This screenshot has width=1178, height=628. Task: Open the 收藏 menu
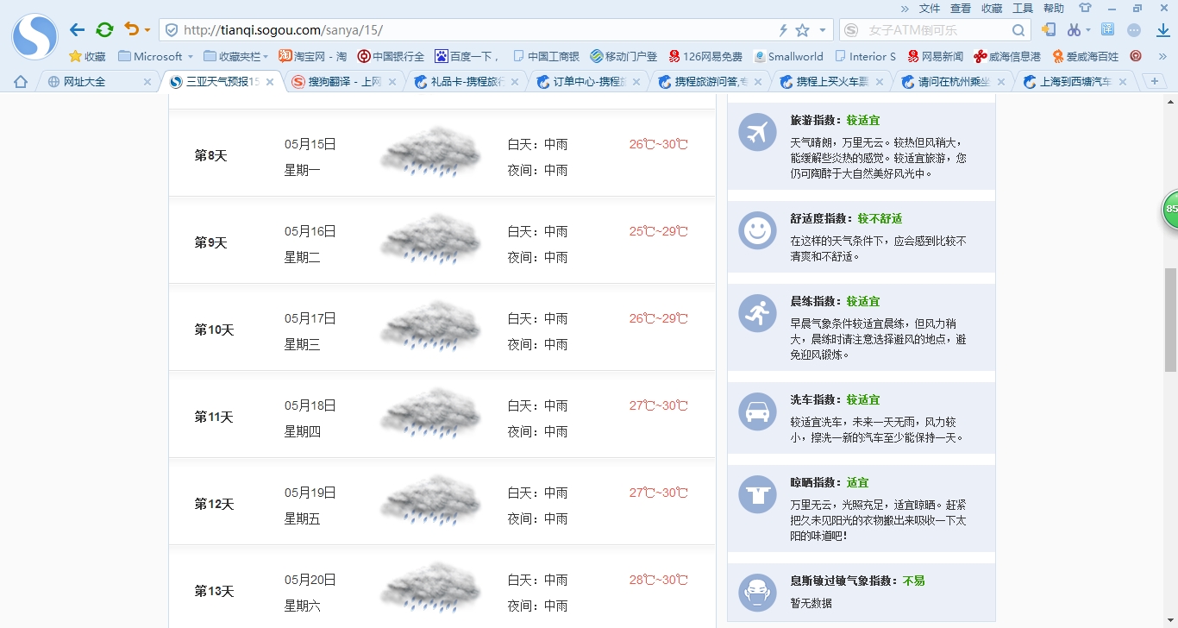[x=992, y=8]
